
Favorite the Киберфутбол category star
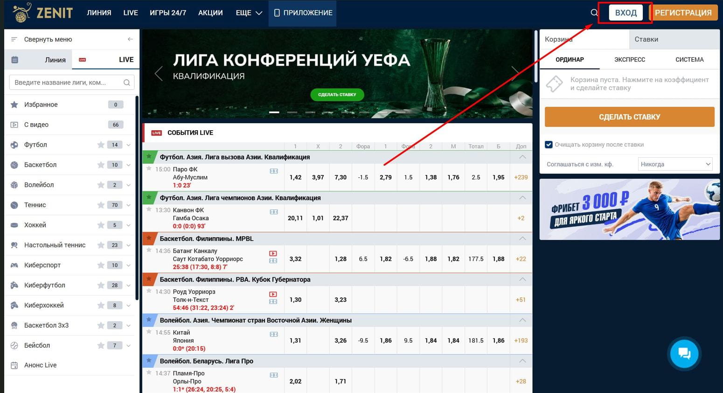click(101, 285)
